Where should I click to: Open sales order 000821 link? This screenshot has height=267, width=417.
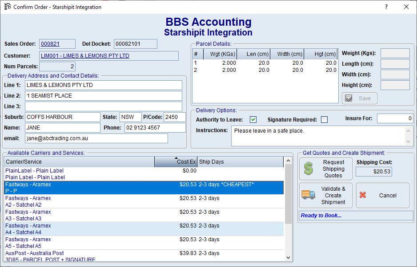(x=50, y=44)
